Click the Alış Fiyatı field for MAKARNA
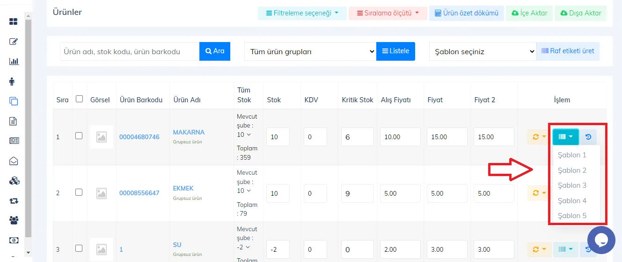The image size is (622, 262). pos(400,137)
